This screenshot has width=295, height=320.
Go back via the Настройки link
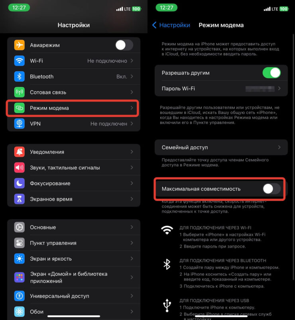click(171, 25)
